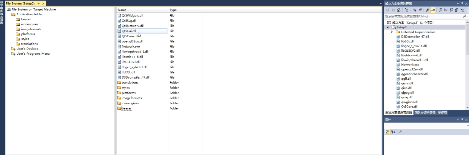Select D3Dcompiler_47.dll in the file list

[135, 77]
